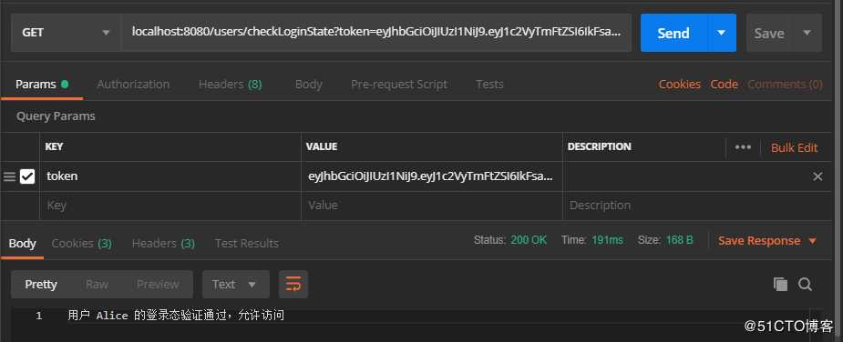Open the Pre-request Script tab
843x342 pixels.
point(399,85)
